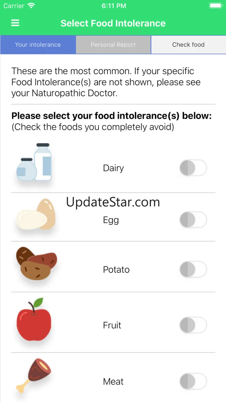
Task: Tap the Dairy label
Action: [x=113, y=168]
